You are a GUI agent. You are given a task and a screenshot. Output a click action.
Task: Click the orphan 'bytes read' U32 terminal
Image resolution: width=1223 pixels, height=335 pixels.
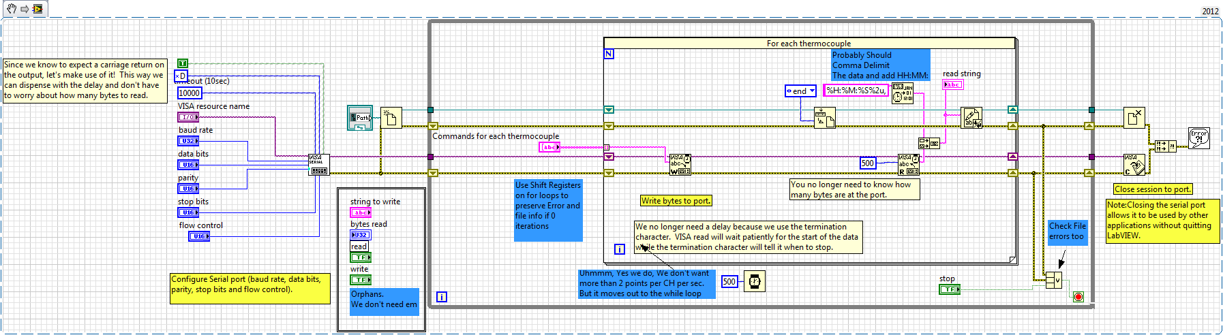click(361, 235)
